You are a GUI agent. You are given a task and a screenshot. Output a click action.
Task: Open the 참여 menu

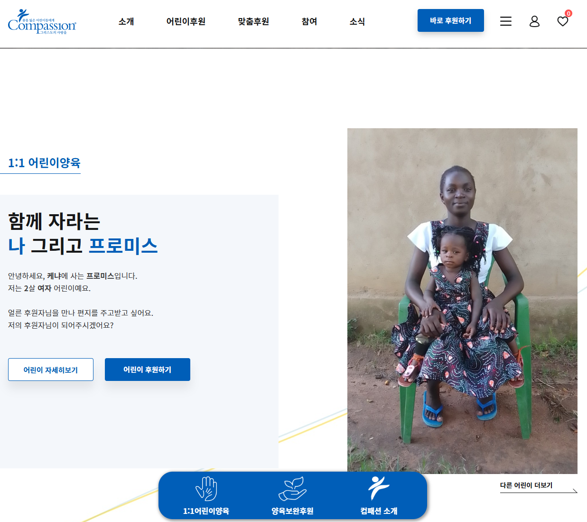(309, 21)
